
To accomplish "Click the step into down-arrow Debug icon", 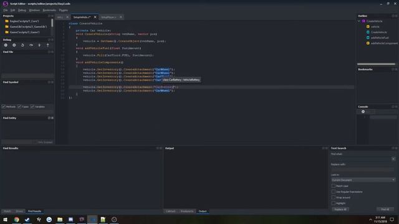I will pos(39,45).
